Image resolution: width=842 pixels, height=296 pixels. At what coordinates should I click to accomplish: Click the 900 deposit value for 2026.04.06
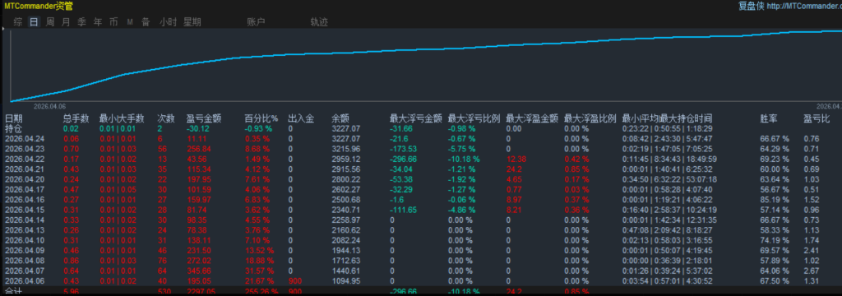point(294,281)
